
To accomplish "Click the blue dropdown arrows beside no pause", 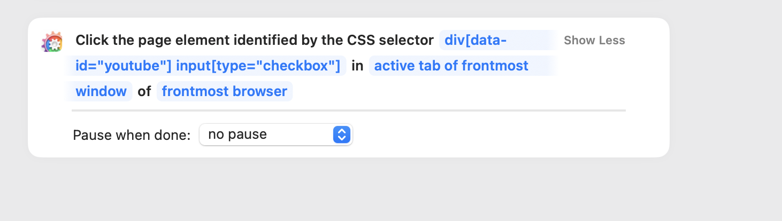I will (341, 135).
